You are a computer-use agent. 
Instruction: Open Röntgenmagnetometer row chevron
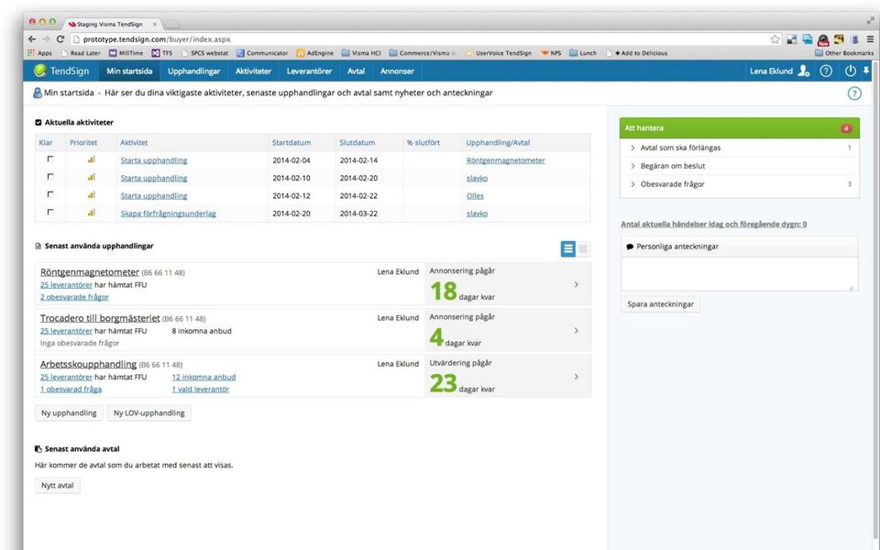click(x=577, y=284)
